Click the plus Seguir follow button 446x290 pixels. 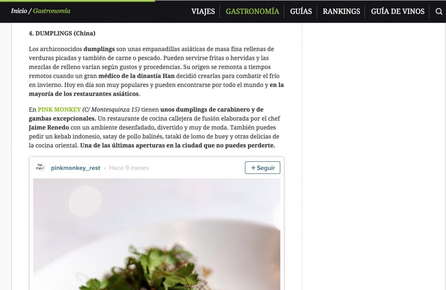click(262, 167)
